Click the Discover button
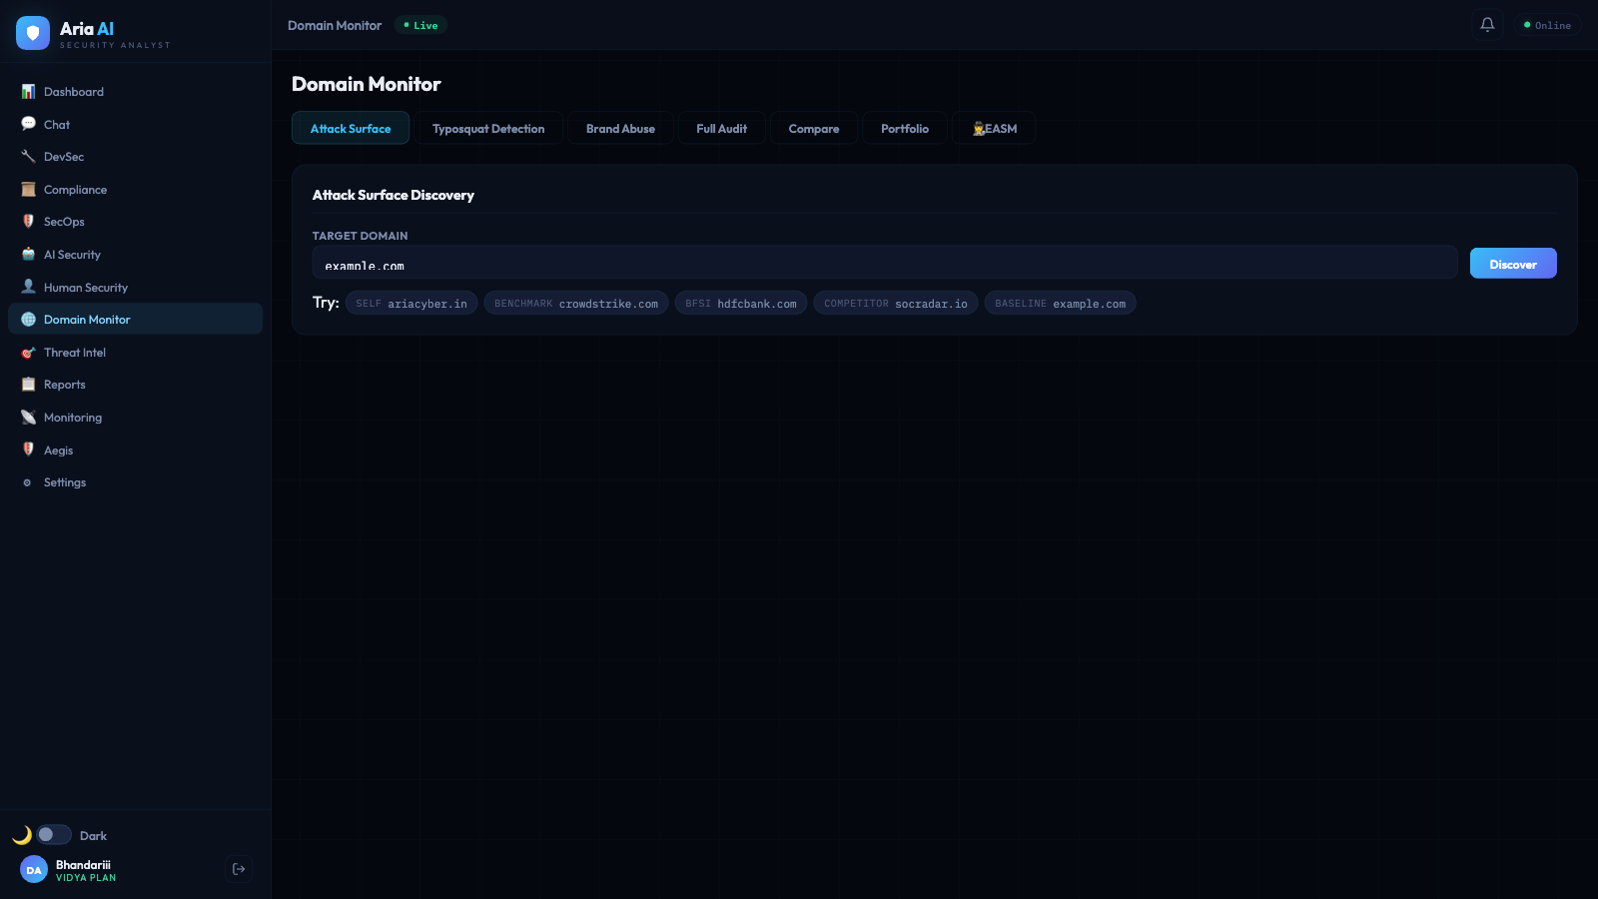 click(1513, 264)
